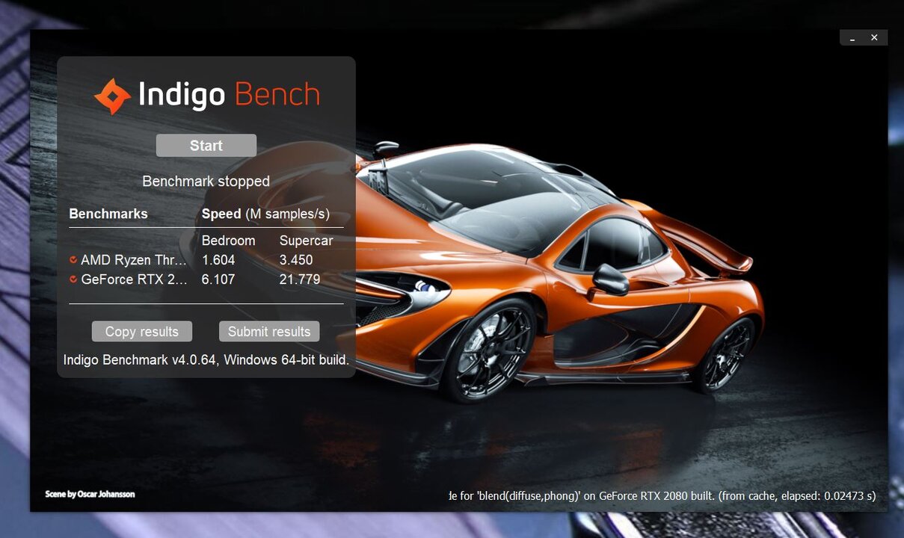
Task: Click the Indigo Bench logo icon
Action: click(112, 96)
